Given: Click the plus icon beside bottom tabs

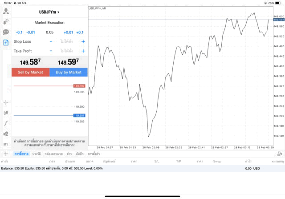Looking at the screenshot, I should [6, 154].
